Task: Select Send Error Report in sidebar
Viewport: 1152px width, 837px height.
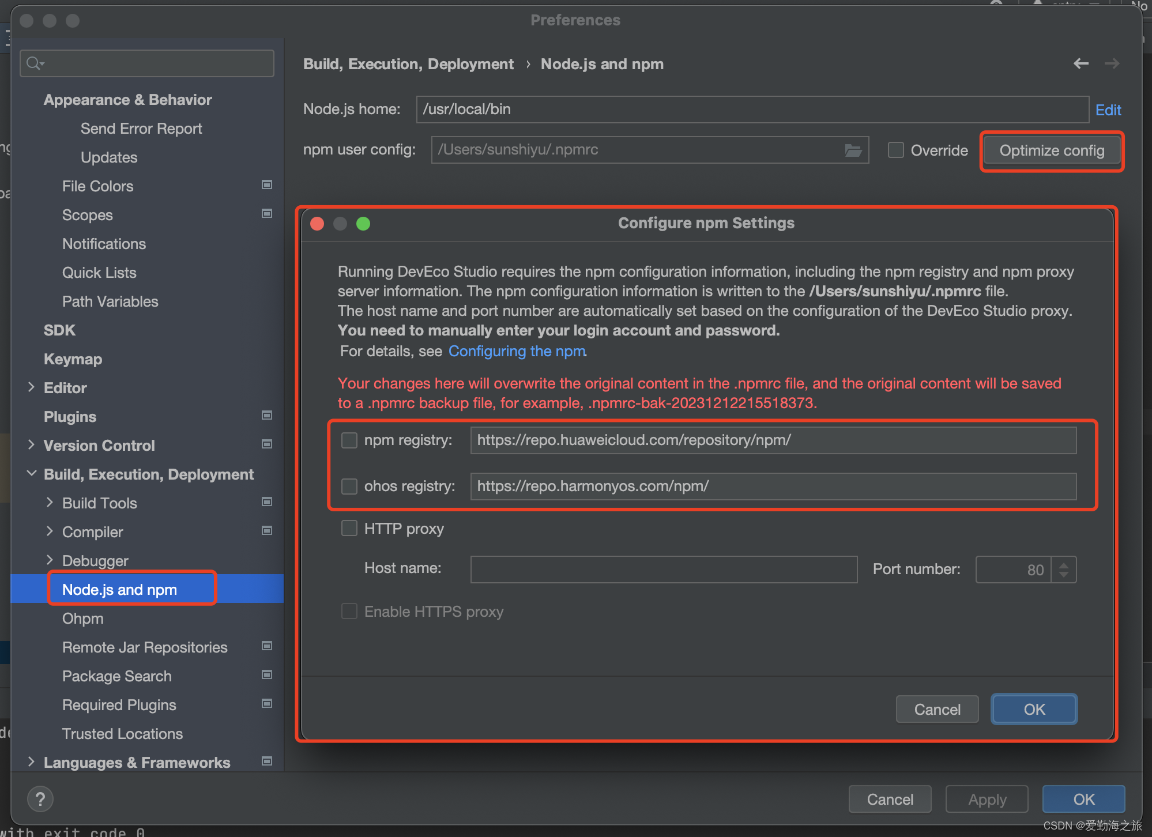Action: point(141,129)
